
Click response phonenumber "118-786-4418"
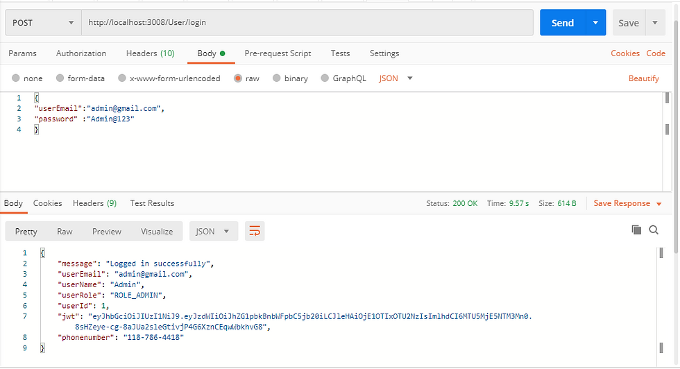click(x=153, y=337)
